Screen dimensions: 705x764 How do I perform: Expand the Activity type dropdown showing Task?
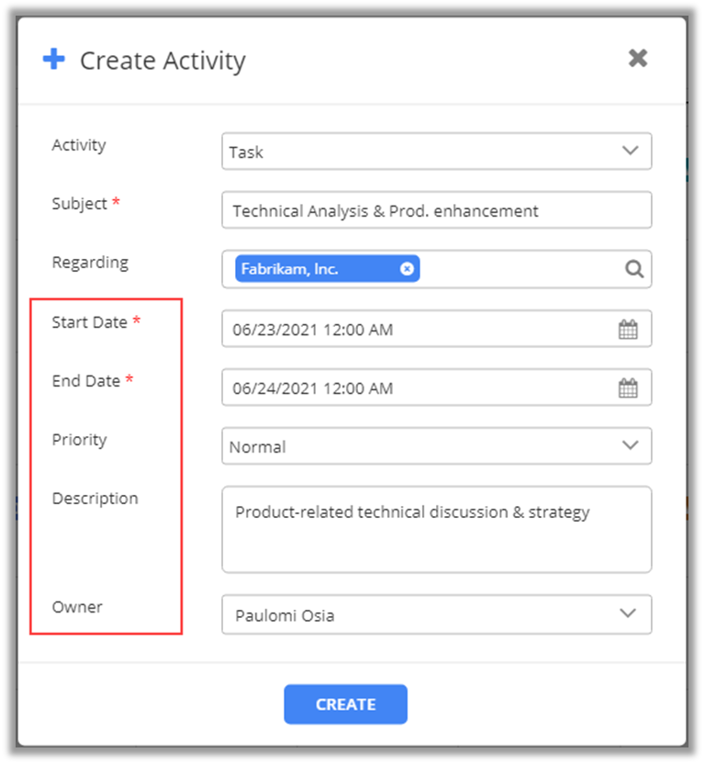point(630,152)
